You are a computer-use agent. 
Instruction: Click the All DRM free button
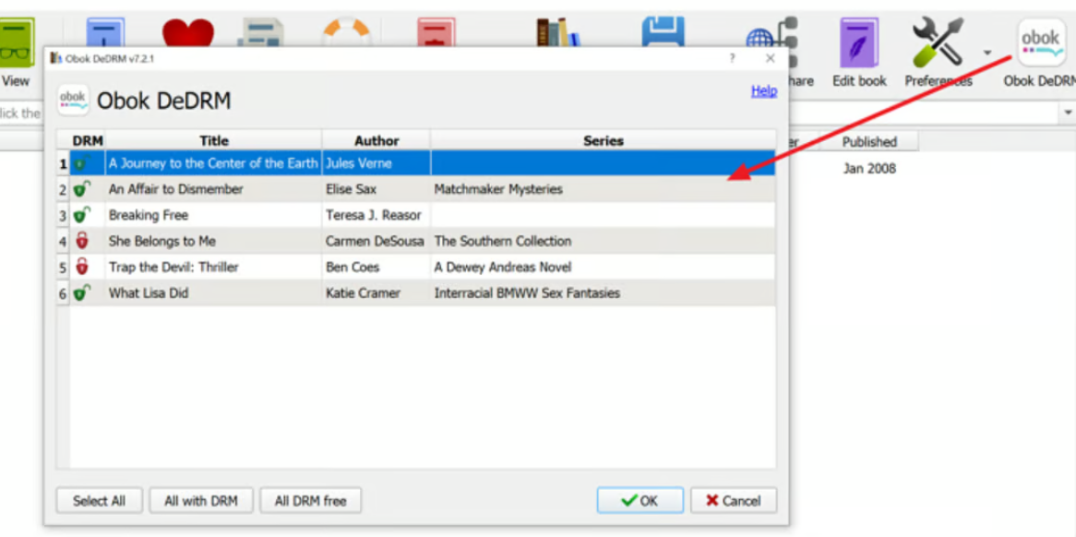point(310,501)
